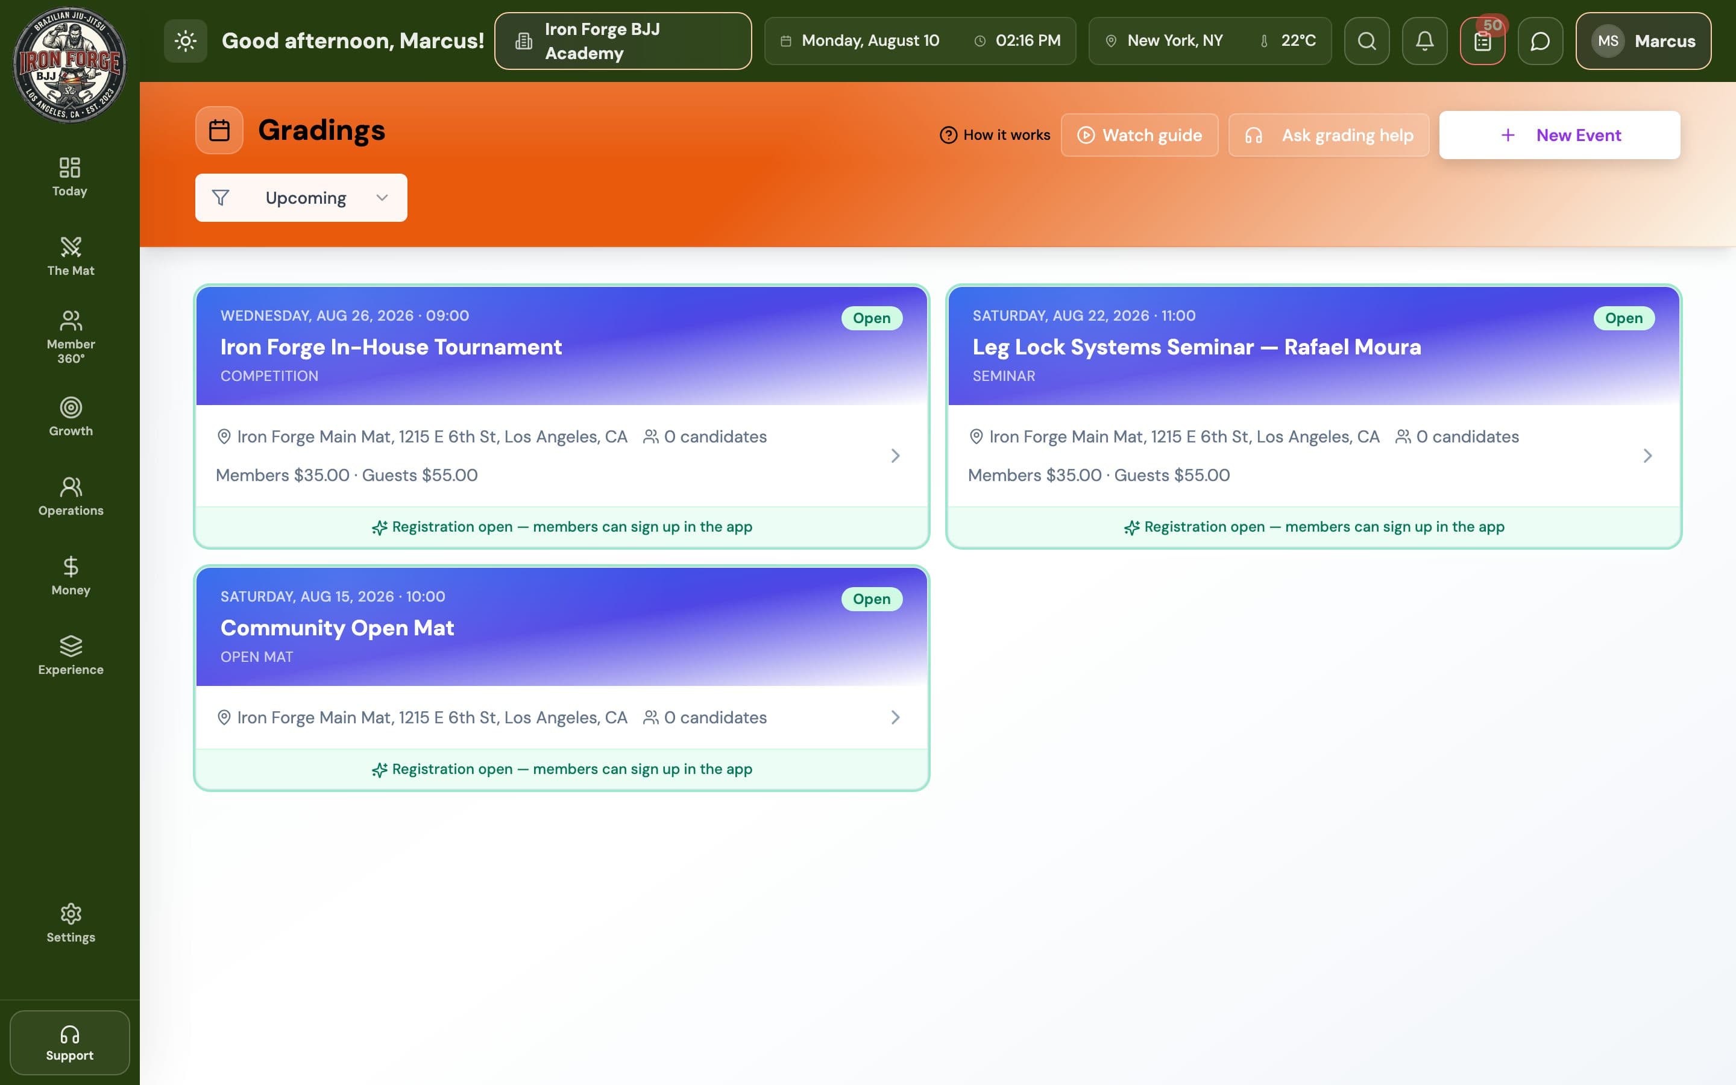Open the Leg Lock Systems Seminar card chevron

[x=1648, y=456]
